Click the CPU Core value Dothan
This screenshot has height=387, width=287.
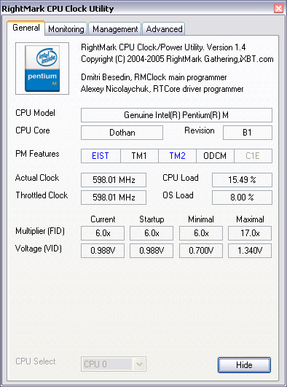coord(122,133)
